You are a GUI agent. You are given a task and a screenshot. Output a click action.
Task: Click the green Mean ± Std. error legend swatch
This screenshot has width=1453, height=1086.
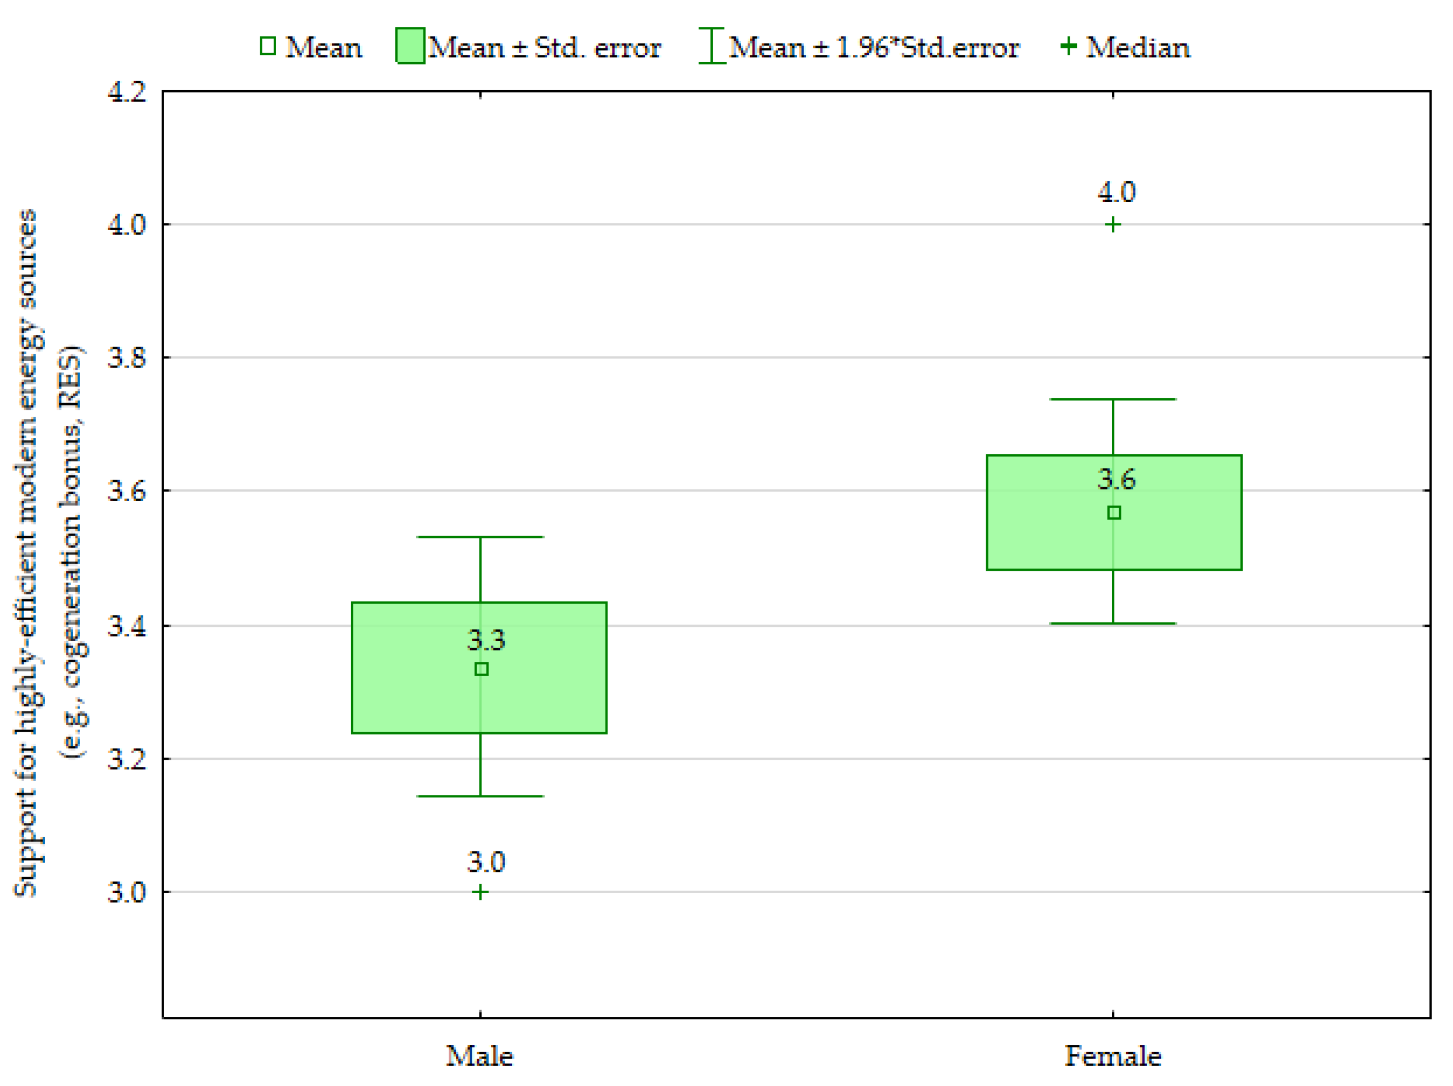click(410, 46)
